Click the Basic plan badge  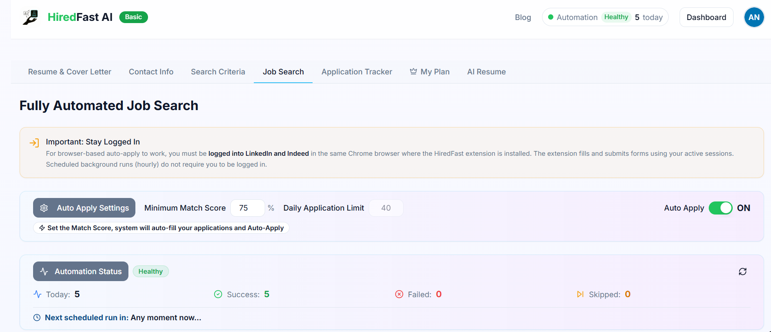tap(134, 17)
